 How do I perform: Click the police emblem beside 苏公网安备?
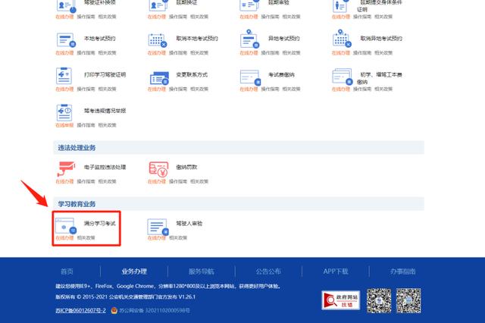tap(114, 310)
